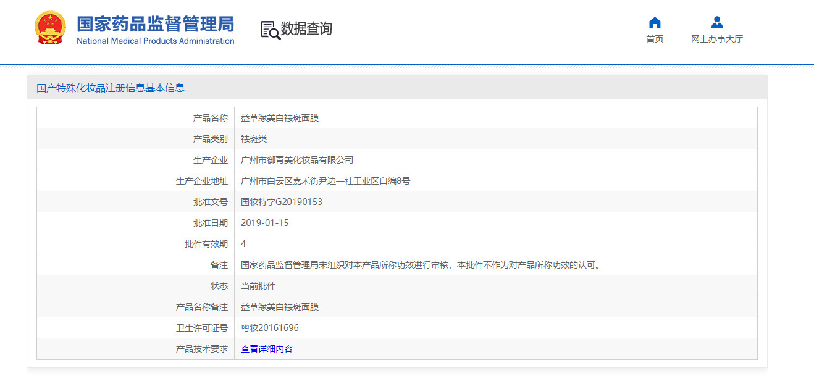Select the manufacturer address value
814x381 pixels.
[325, 181]
